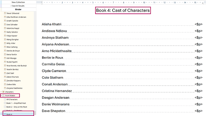
Task: Click the page icon beside All Characters
Action: click(5, 99)
